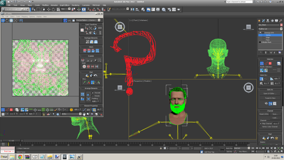Toggle soft selection icon in Edit UVWs bottom bar

[71, 109]
